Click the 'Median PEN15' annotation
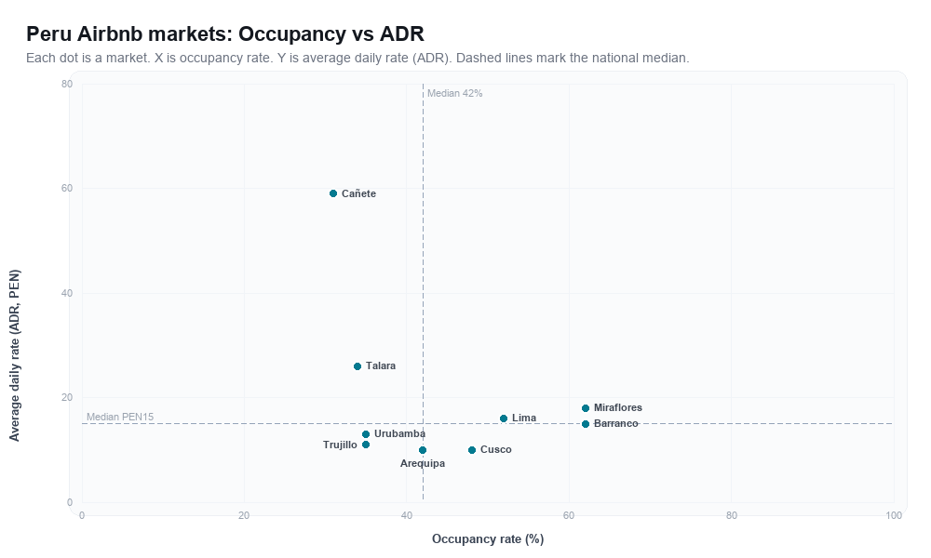Image resolution: width=931 pixels, height=558 pixels. pos(120,417)
